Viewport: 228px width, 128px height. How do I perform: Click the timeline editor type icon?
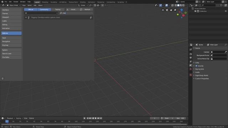[x=3, y=118]
